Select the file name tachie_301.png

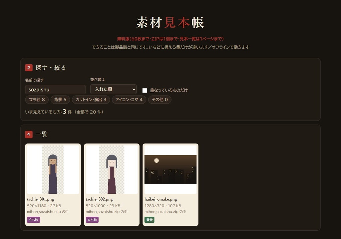pos(40,199)
